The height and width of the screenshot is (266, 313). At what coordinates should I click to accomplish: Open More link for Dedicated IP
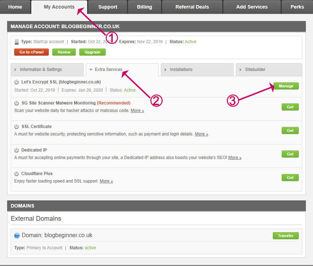[x=235, y=158]
